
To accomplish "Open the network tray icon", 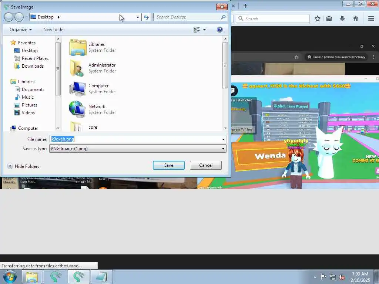I will click(333, 277).
